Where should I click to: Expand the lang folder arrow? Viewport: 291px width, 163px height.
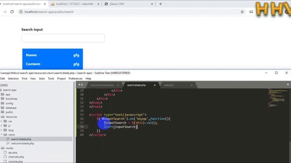point(1,130)
